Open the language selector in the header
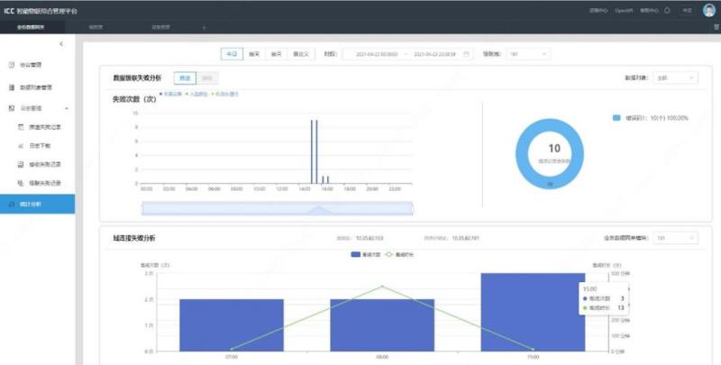The height and width of the screenshot is (365, 721). [x=687, y=10]
